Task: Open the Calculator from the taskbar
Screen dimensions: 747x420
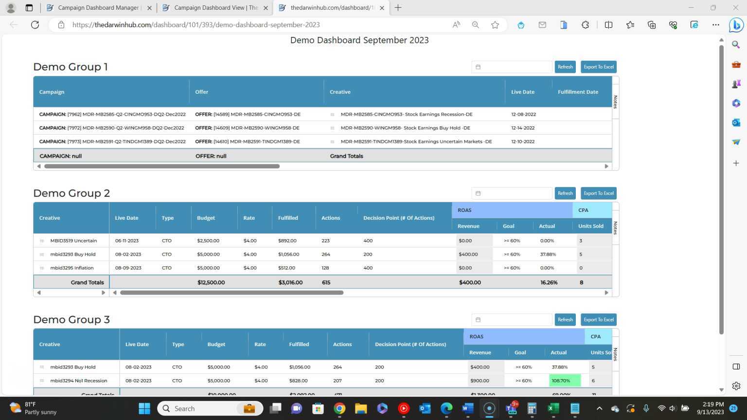Action: click(532, 408)
